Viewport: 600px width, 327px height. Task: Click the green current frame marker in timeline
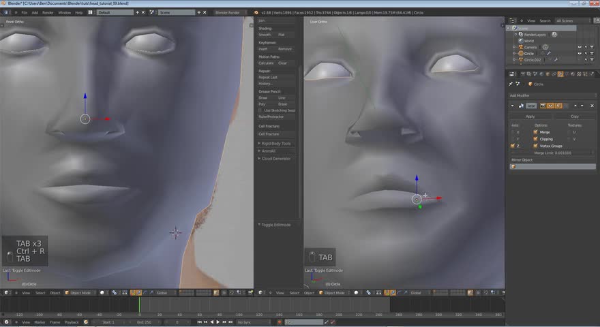click(x=140, y=305)
